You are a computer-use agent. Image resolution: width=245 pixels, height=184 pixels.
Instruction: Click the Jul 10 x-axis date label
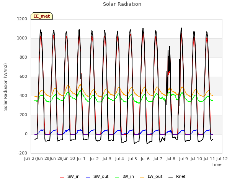(x=196, y=159)
